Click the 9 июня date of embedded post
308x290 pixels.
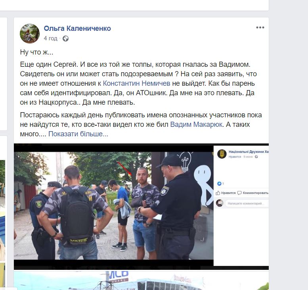248,157
